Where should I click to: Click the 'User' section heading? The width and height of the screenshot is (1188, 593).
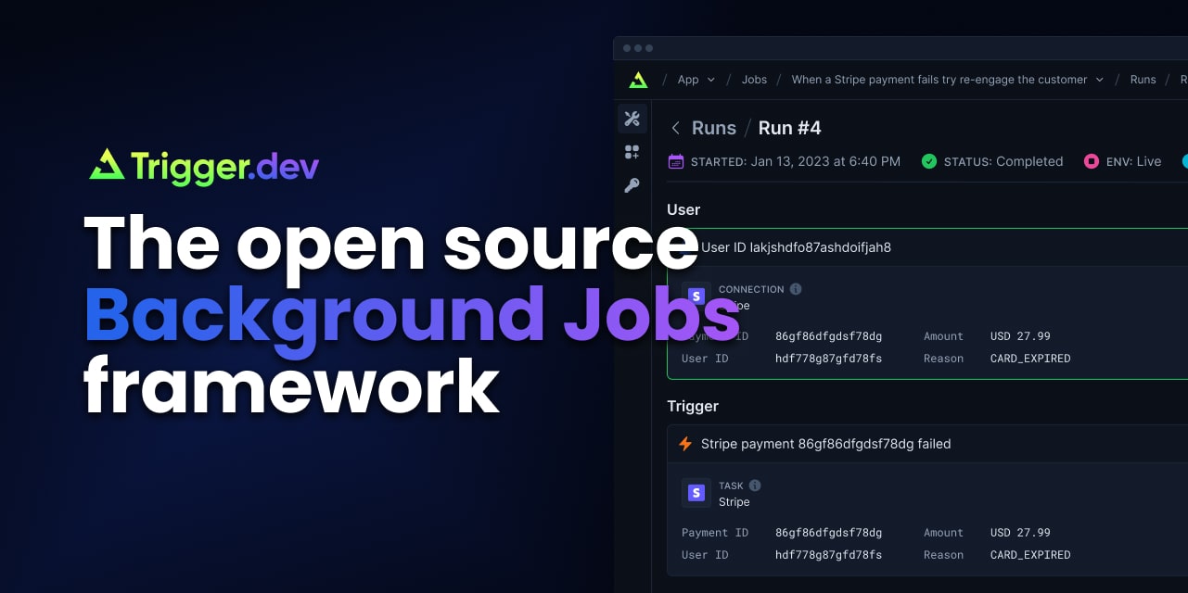tap(683, 209)
